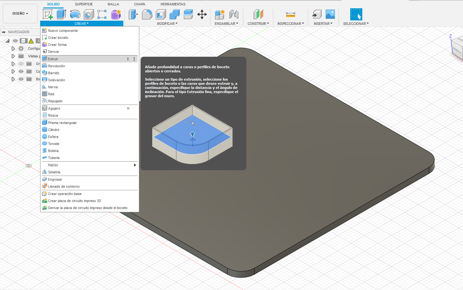The image size is (463, 290).
Task: Select the Shell tool in Modificar
Action: point(161,14)
